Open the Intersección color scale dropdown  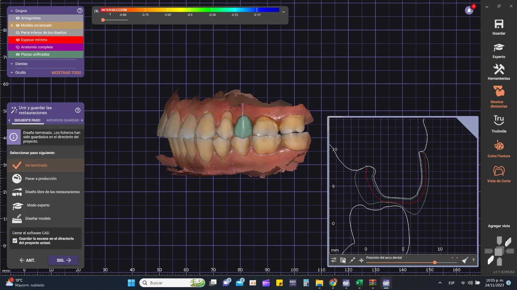click(x=283, y=12)
